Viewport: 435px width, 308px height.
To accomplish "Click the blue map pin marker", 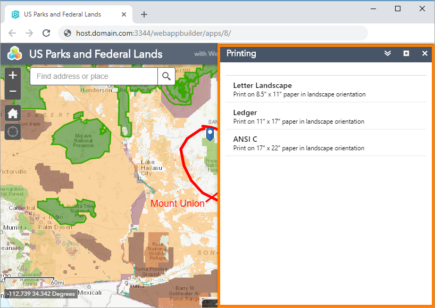I will (x=210, y=134).
